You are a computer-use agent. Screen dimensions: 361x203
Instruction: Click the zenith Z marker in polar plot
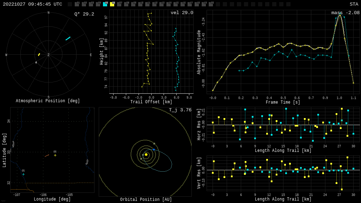[x=49, y=55]
